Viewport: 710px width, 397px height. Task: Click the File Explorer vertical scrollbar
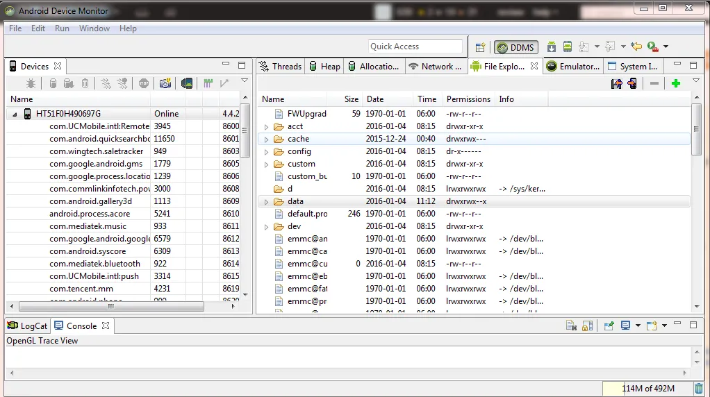(x=696, y=130)
